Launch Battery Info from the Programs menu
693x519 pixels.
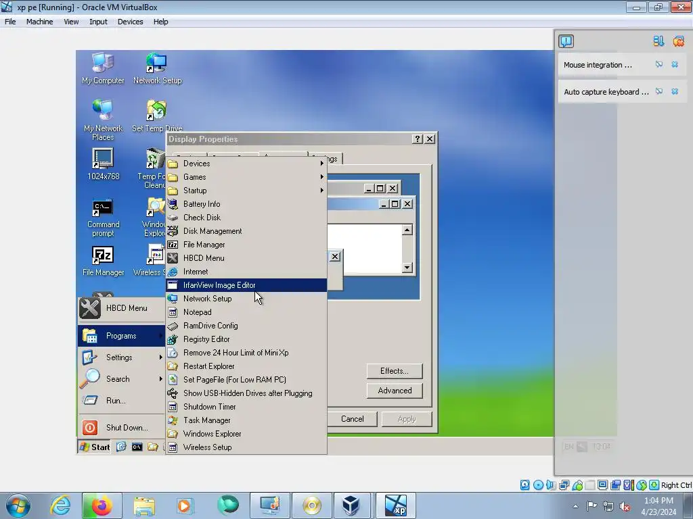tap(246, 204)
